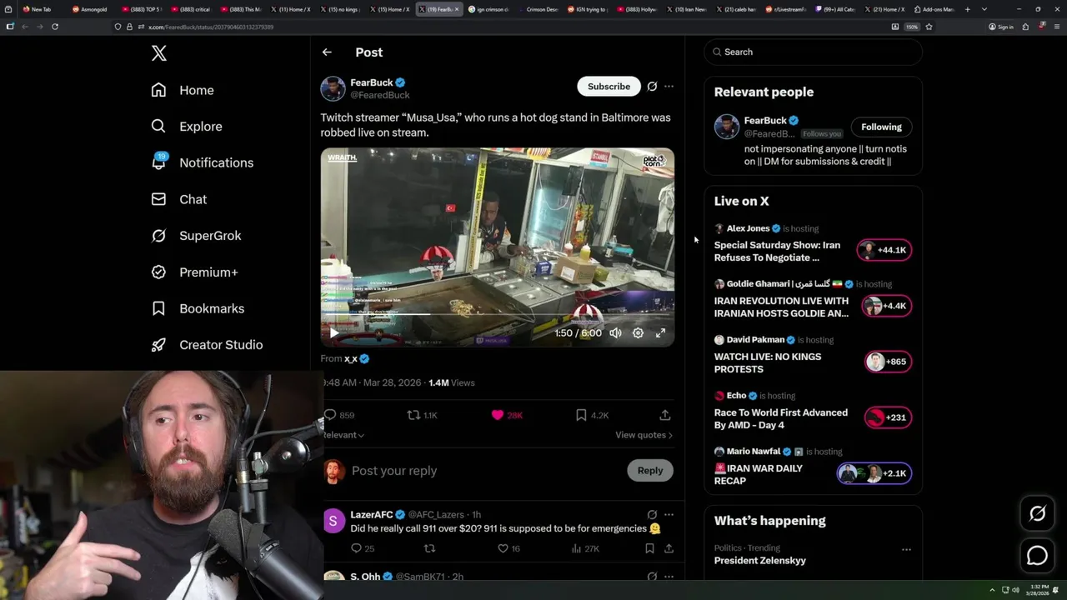Viewport: 1067px width, 600px height.
Task: Expand the browser tab list dropdown
Action: [984, 9]
